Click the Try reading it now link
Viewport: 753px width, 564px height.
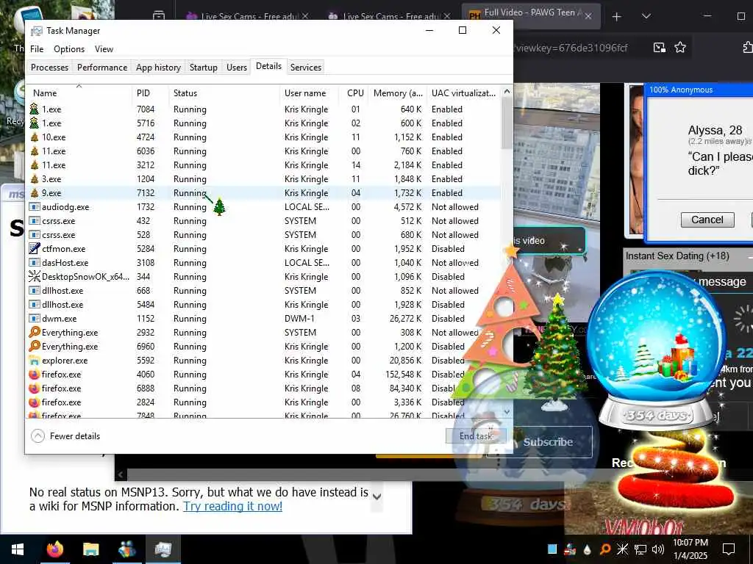tap(233, 506)
